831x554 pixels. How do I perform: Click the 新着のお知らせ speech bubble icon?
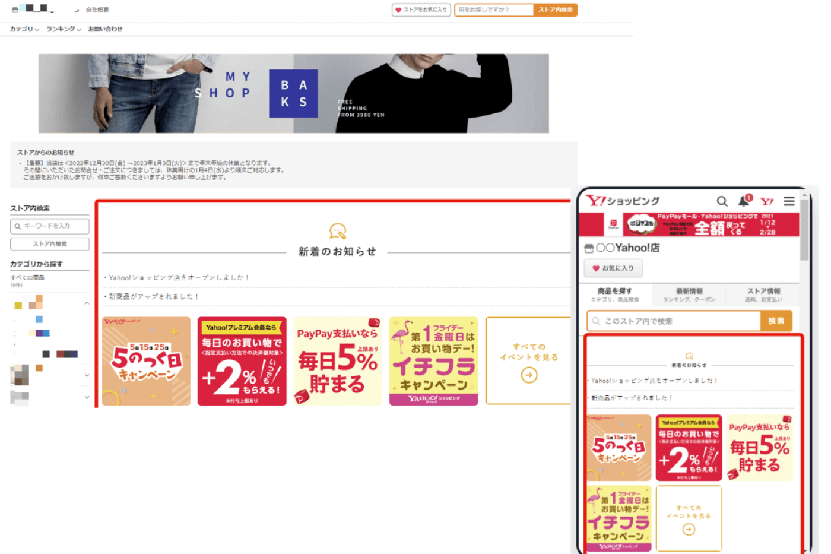click(337, 231)
